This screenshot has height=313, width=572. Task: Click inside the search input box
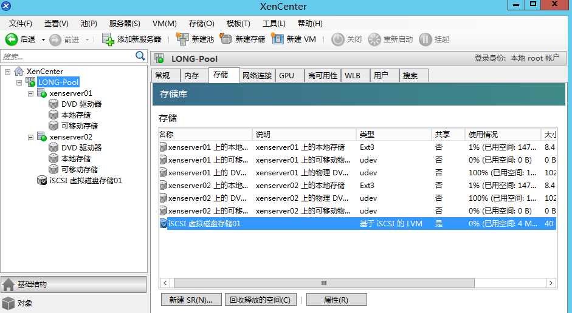[68, 57]
